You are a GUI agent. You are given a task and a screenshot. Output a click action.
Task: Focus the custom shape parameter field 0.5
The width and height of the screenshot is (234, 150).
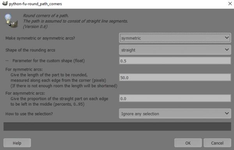[175, 61]
